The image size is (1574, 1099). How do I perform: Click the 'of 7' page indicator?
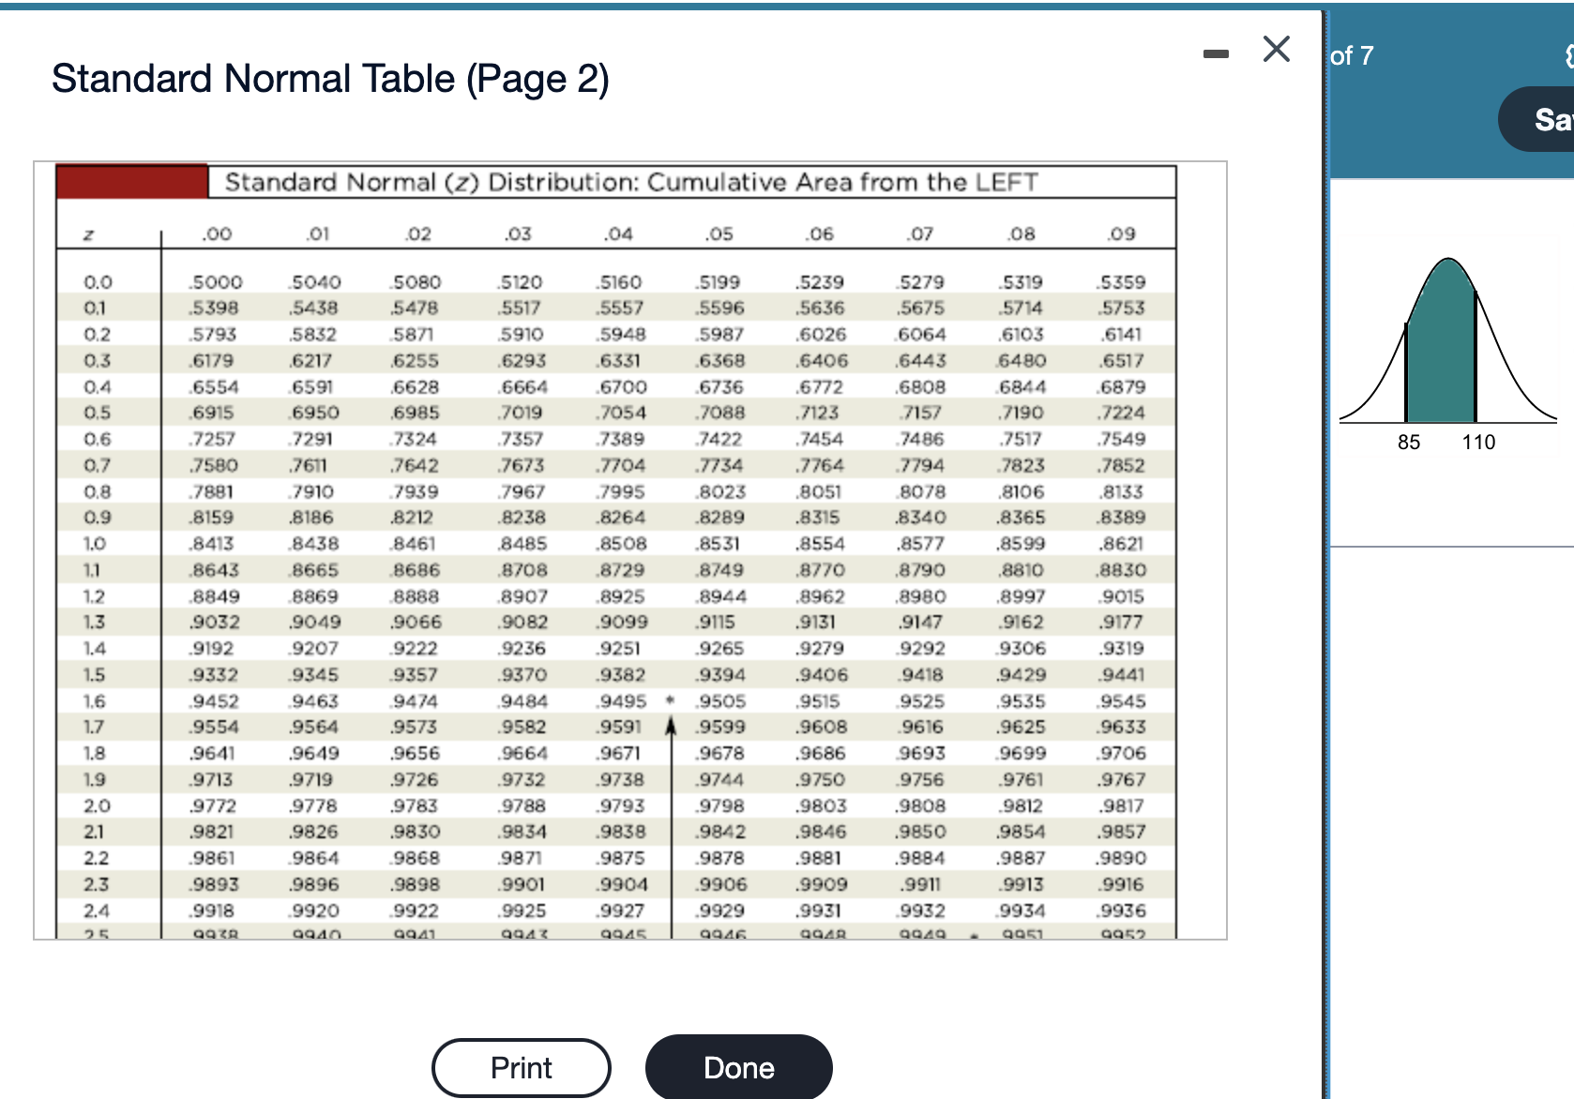click(x=1352, y=56)
